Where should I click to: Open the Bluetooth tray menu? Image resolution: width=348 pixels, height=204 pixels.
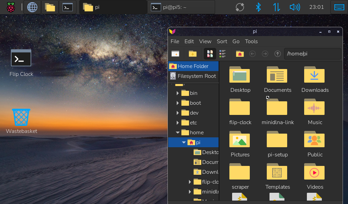258,7
